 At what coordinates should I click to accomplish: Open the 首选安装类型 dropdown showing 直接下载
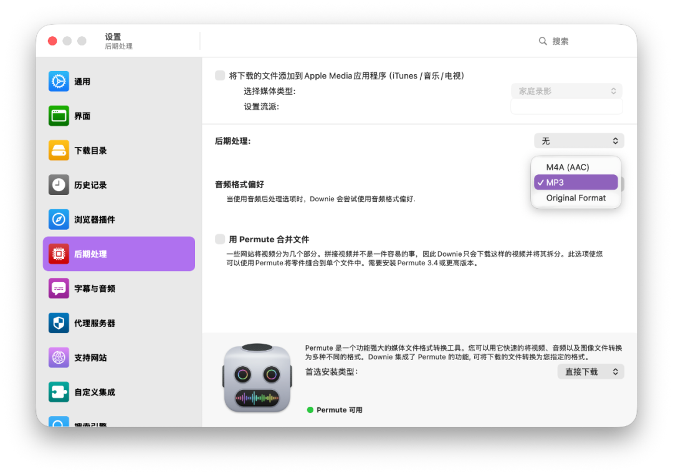[590, 371]
